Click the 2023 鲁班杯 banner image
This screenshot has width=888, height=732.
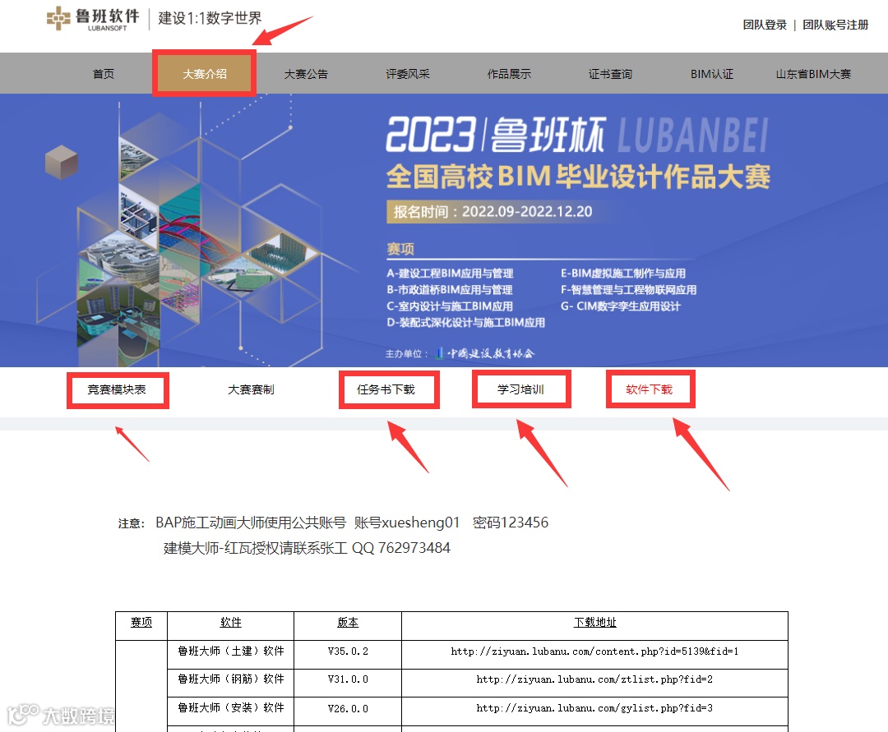click(x=444, y=230)
